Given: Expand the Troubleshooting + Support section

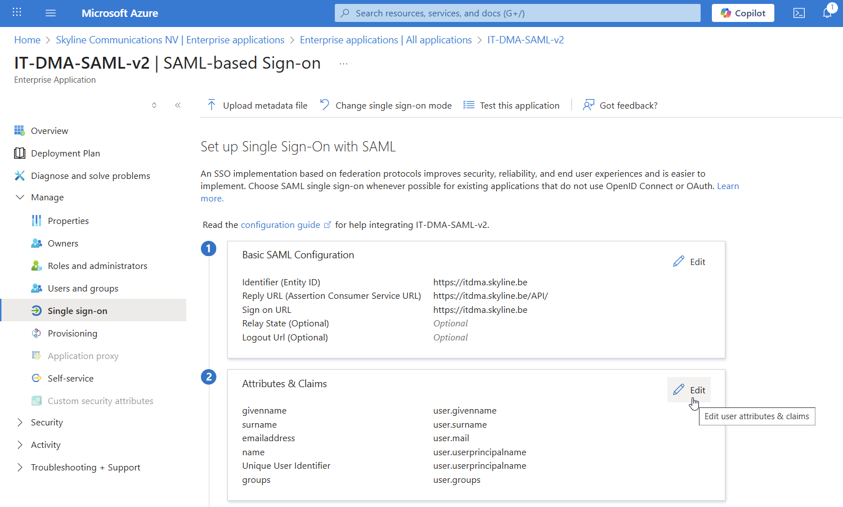Looking at the screenshot, I should 20,467.
